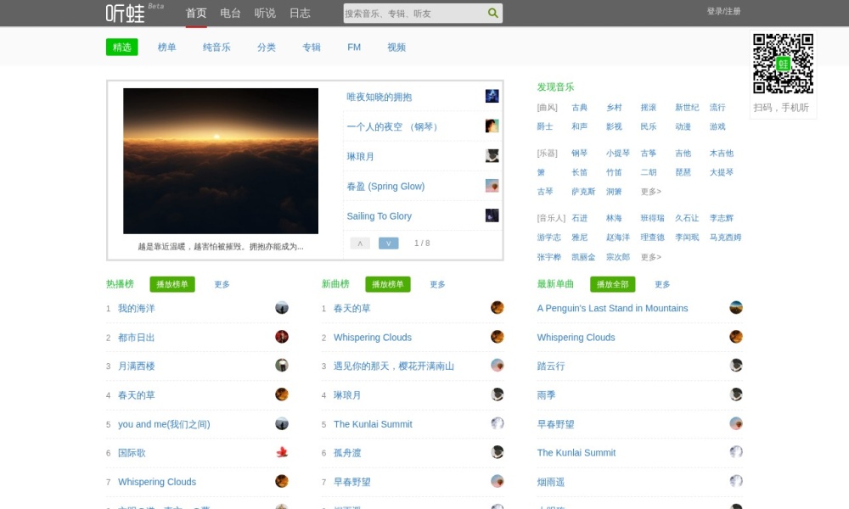Click the 听蛙 Beta logo
Image resolution: width=849 pixels, height=509 pixels.
(134, 13)
